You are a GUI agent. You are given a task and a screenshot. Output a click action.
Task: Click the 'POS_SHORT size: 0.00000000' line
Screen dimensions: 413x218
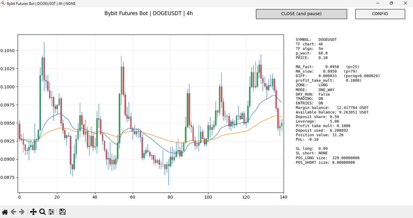pos(325,162)
